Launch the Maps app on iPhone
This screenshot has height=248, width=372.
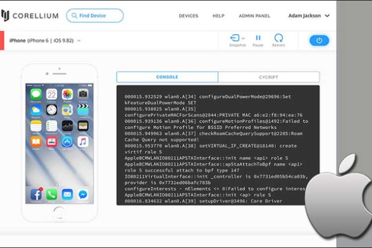(67, 110)
